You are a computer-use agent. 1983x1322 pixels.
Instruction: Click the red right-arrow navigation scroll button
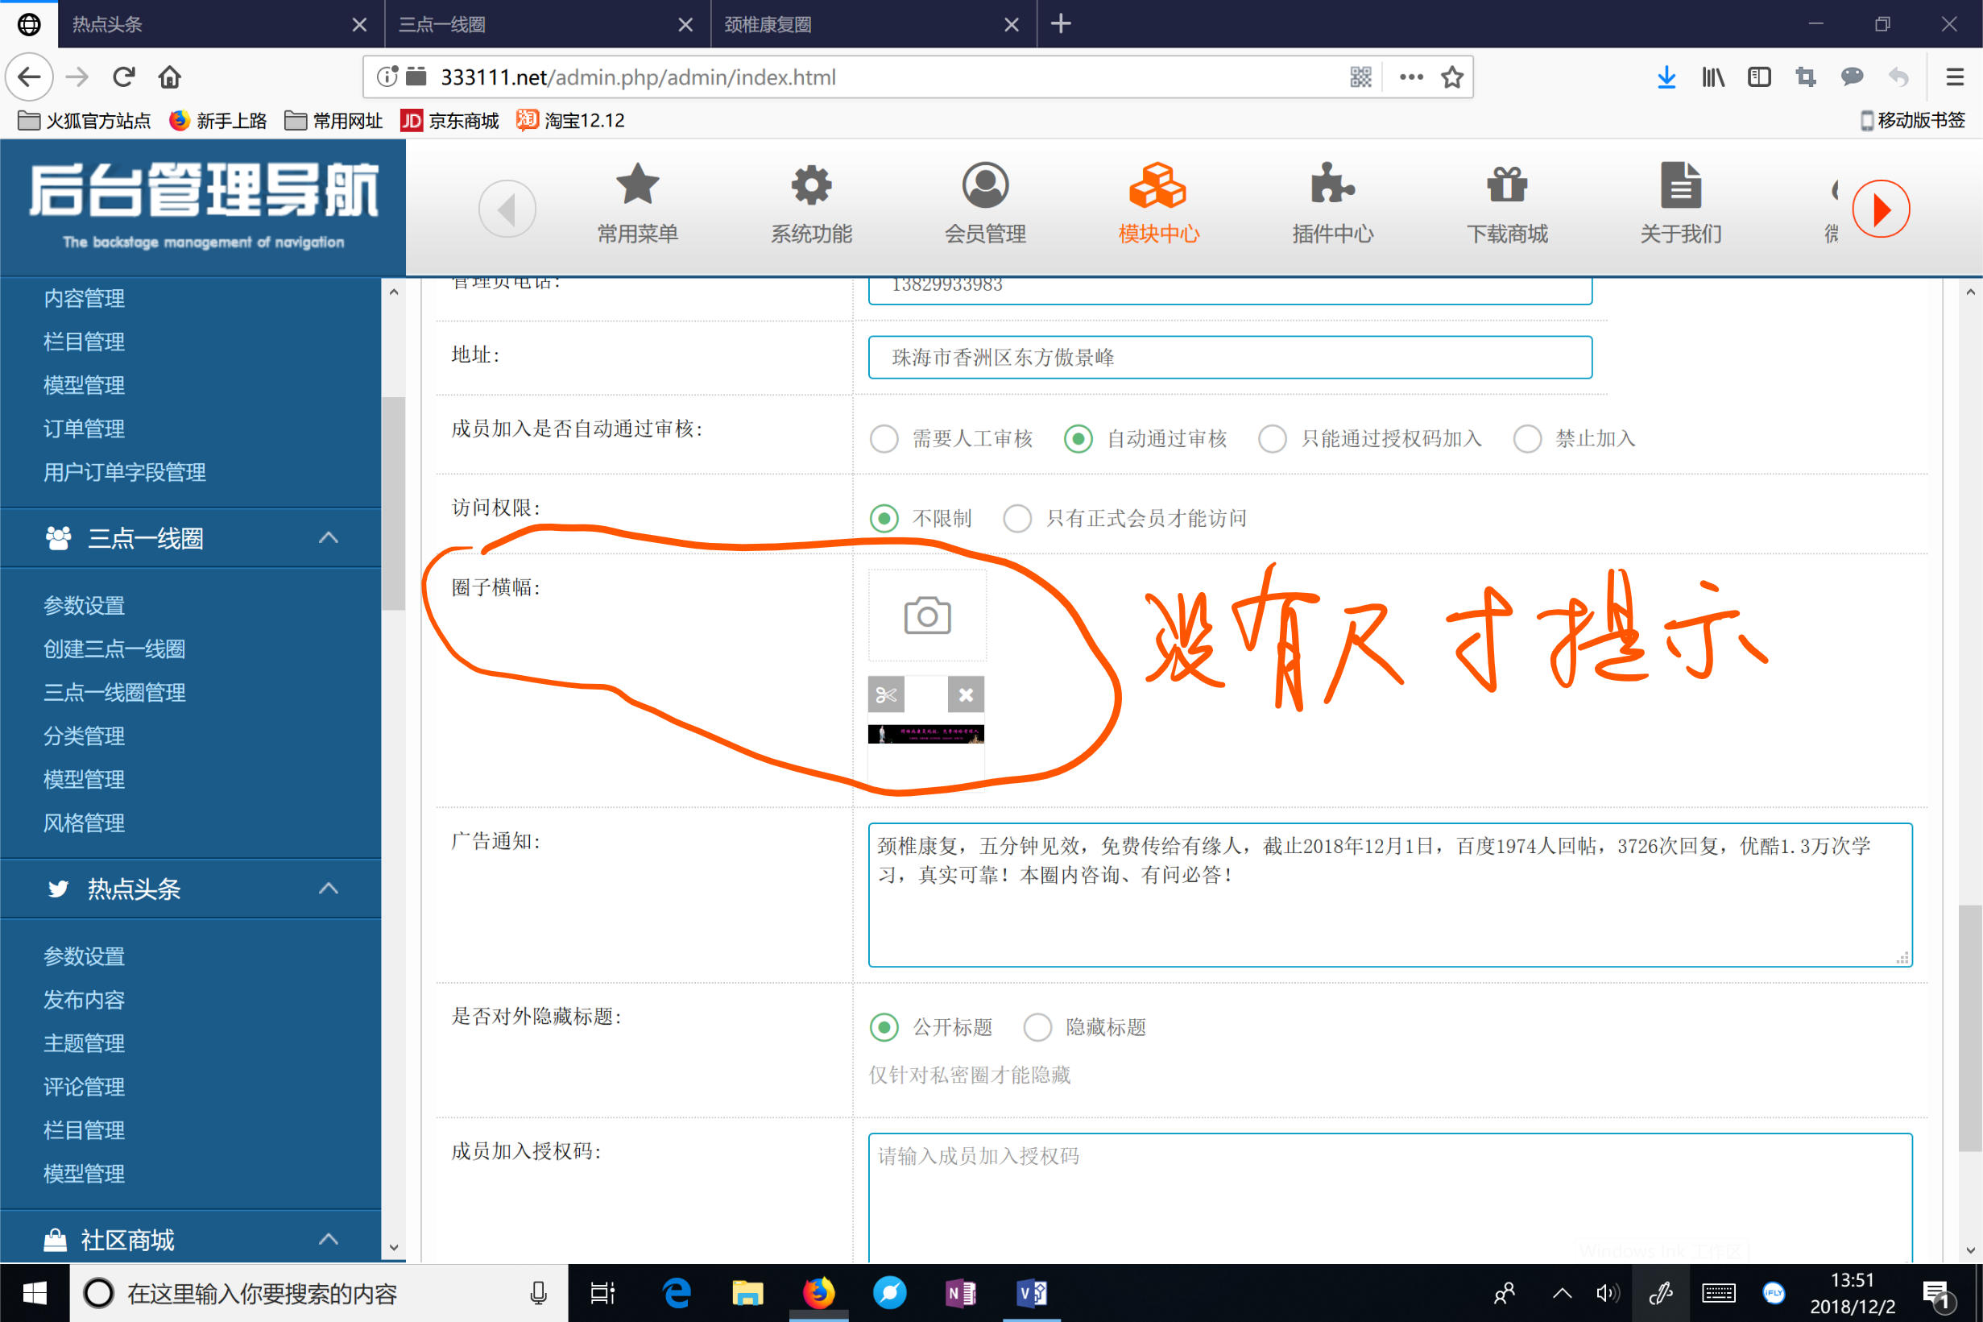click(1880, 209)
